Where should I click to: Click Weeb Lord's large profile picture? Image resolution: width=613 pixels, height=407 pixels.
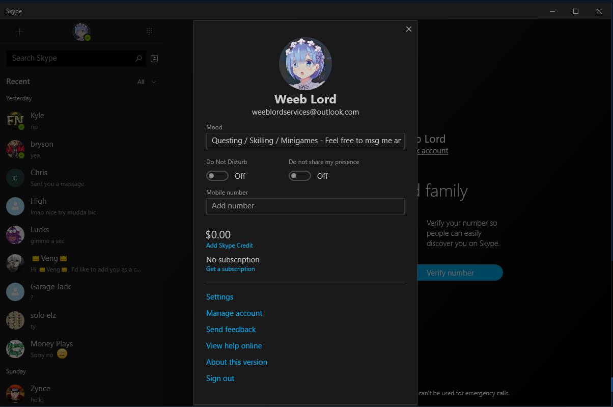(305, 64)
